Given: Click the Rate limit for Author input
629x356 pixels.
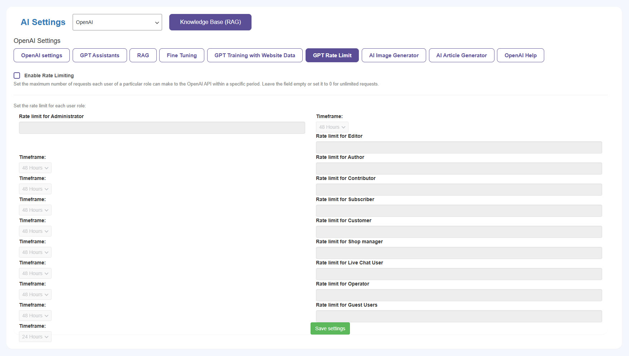Looking at the screenshot, I should pos(458,169).
